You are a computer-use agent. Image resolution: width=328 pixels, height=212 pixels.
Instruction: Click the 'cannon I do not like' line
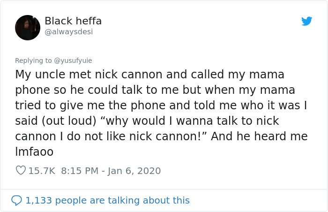(x=75, y=136)
